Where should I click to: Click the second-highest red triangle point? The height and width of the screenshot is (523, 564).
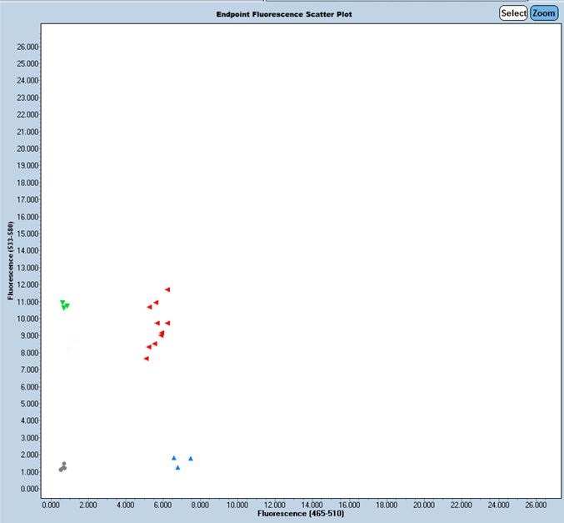[x=156, y=302]
